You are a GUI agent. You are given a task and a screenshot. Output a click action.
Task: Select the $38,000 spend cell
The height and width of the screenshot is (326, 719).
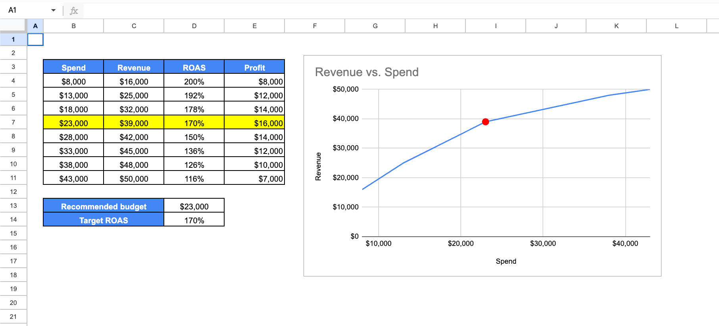(x=73, y=164)
